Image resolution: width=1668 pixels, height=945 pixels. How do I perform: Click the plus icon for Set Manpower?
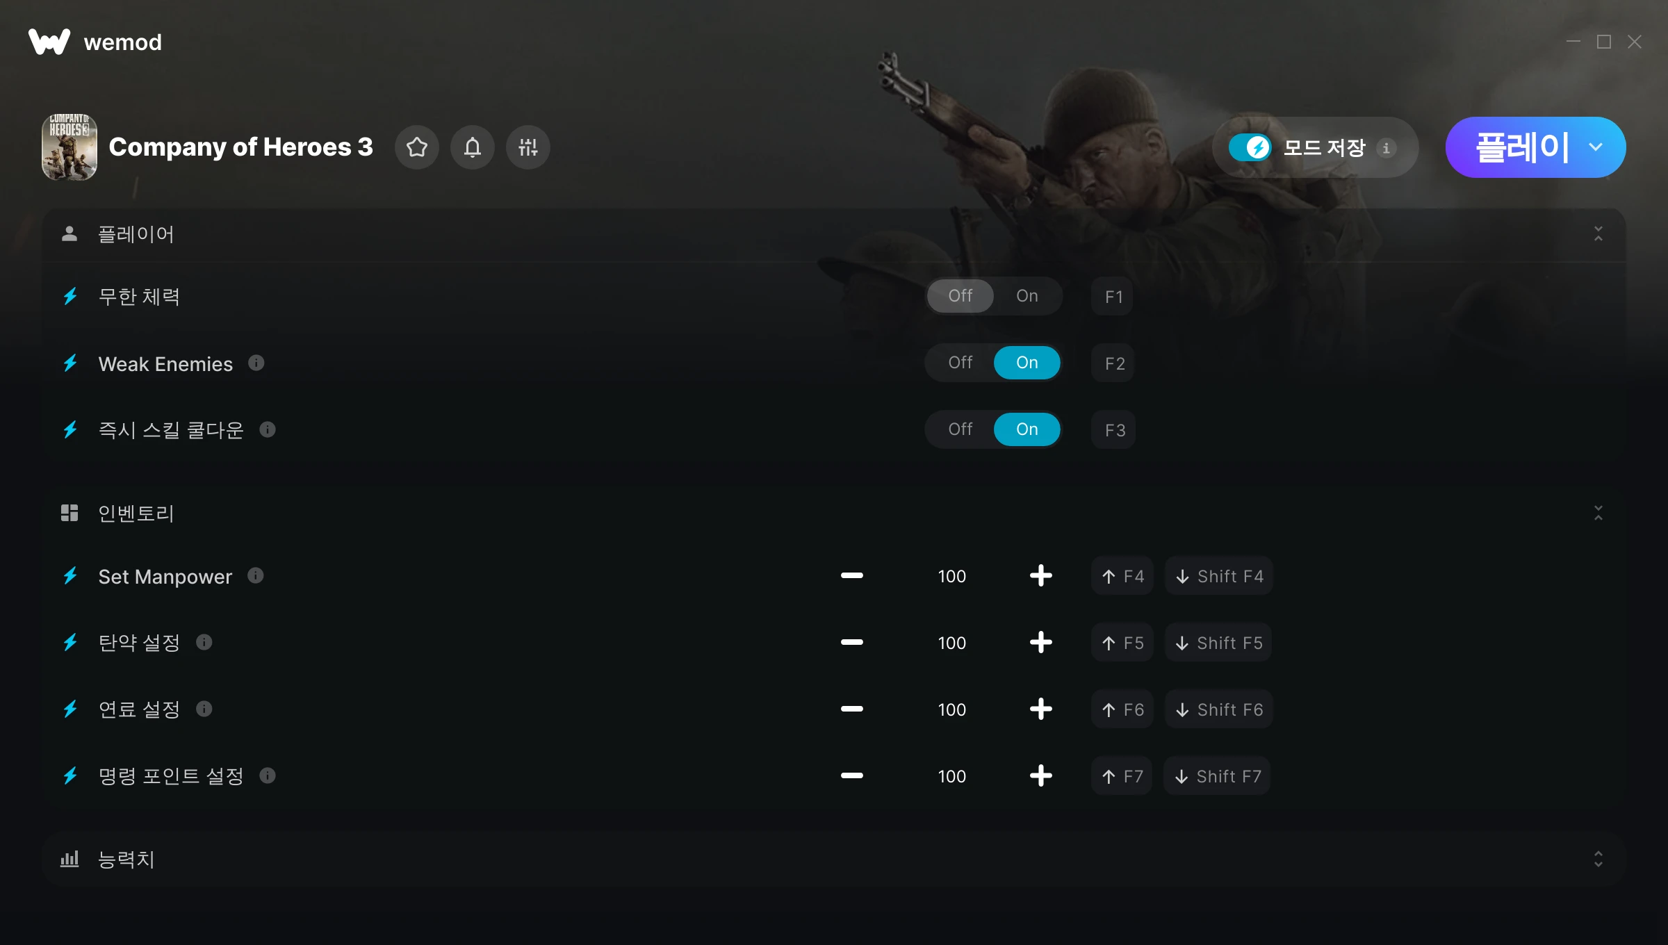pos(1040,575)
